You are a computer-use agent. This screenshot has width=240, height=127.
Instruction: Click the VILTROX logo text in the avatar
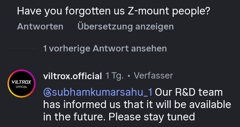(20, 82)
